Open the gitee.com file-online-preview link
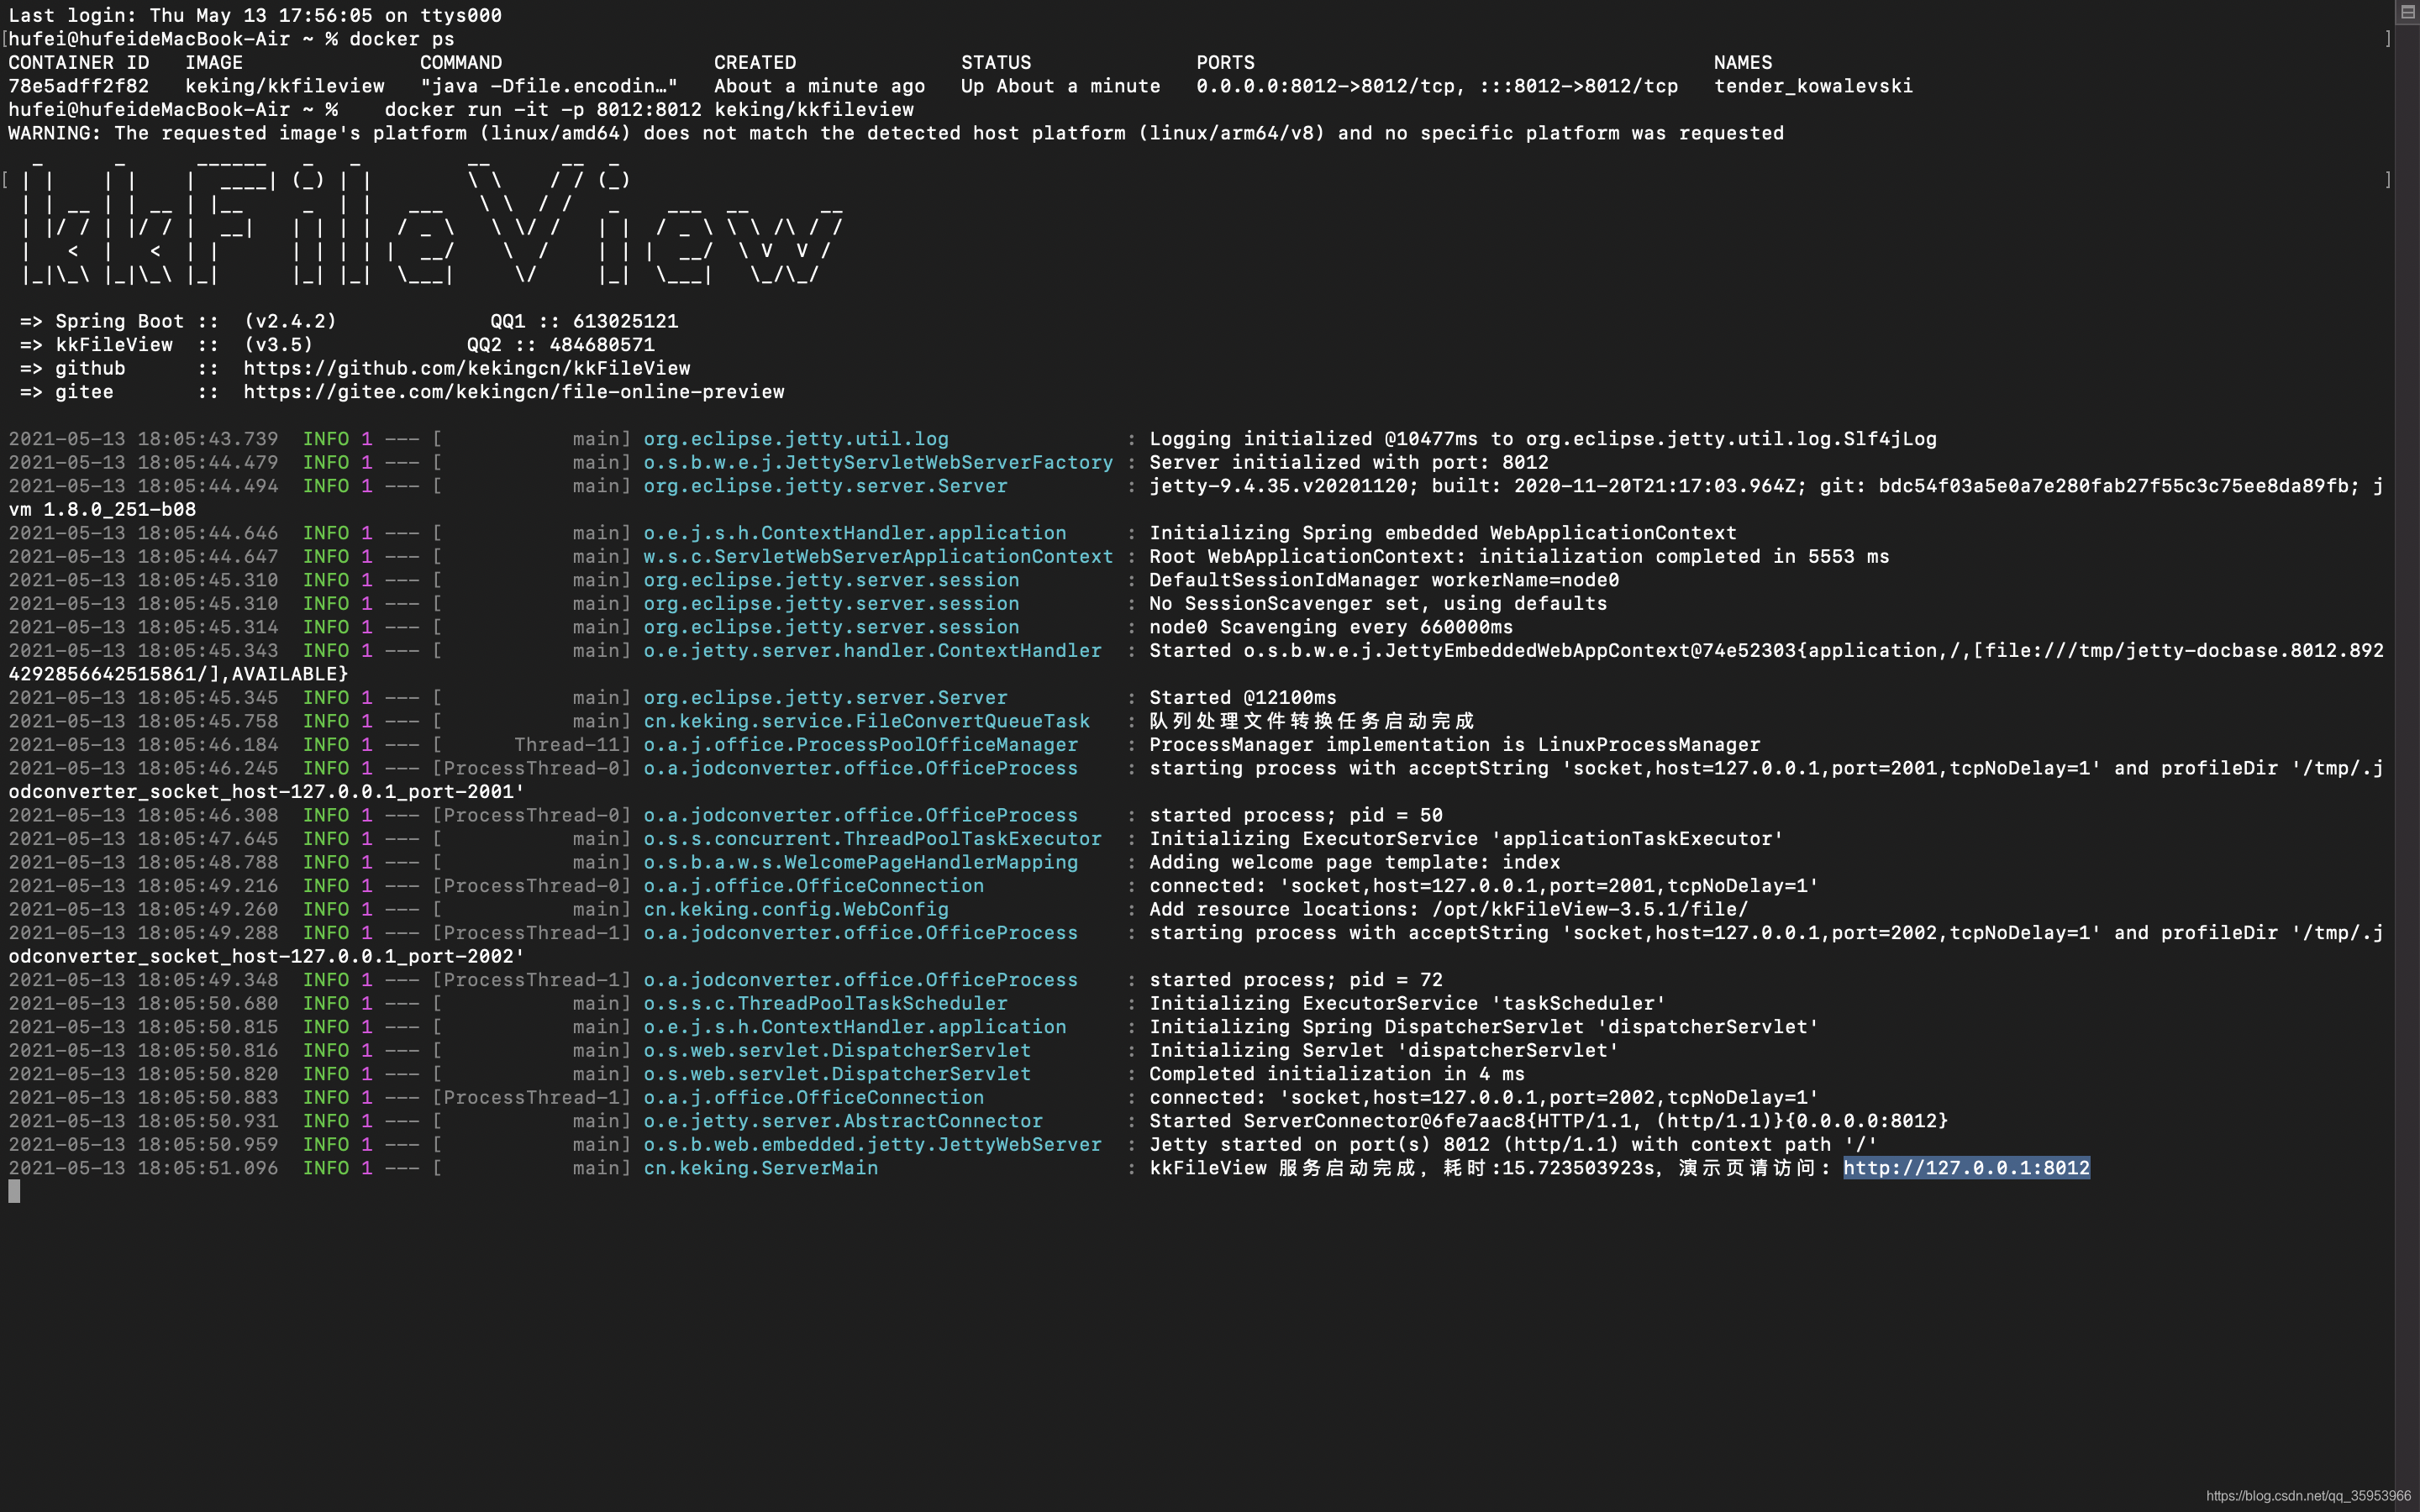The height and width of the screenshot is (1512, 2420). pyautogui.click(x=513, y=392)
